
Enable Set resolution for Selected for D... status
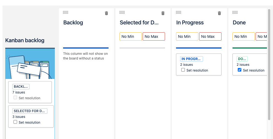pos(15,122)
